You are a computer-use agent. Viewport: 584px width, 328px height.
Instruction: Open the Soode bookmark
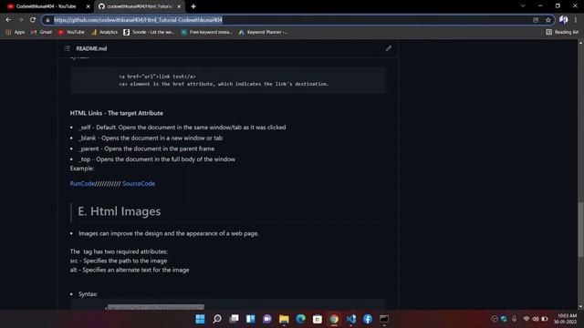[149, 33]
